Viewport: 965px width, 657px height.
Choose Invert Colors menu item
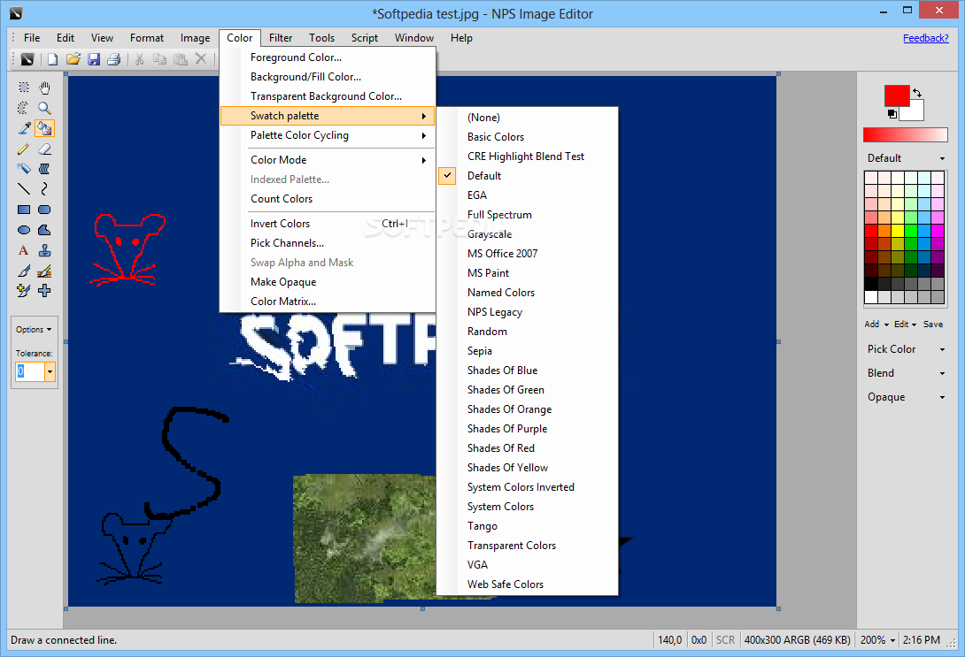pos(328,224)
